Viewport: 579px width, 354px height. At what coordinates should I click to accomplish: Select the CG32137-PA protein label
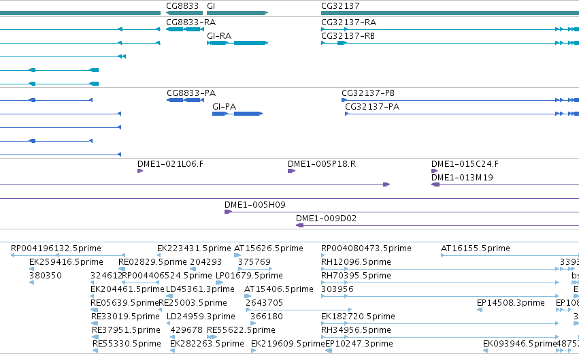click(x=372, y=107)
